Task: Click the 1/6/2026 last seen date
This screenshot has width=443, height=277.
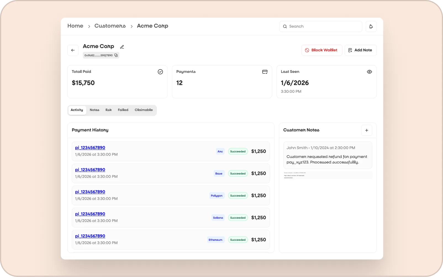Action: (295, 83)
